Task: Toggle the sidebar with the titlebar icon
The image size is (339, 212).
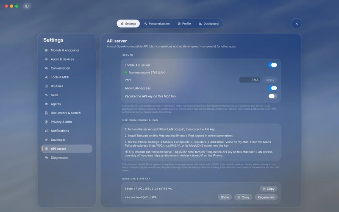Action: point(27,6)
